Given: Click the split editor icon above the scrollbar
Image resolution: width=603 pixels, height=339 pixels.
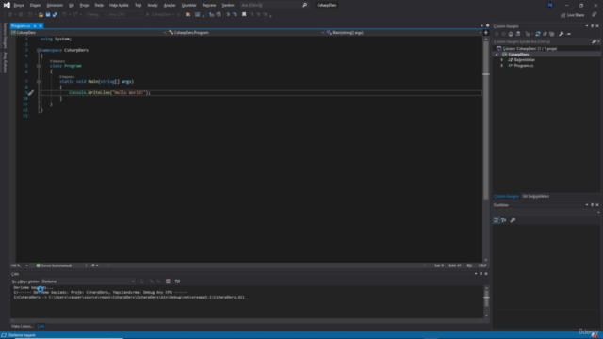Looking at the screenshot, I should coord(486,33).
